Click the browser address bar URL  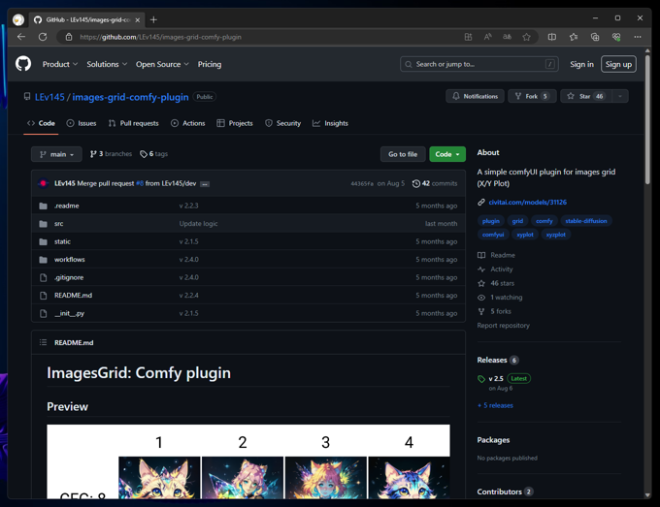[x=160, y=37]
